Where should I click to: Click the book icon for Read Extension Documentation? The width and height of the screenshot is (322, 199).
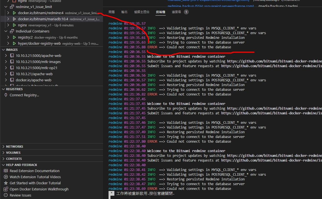pyautogui.click(x=6, y=171)
